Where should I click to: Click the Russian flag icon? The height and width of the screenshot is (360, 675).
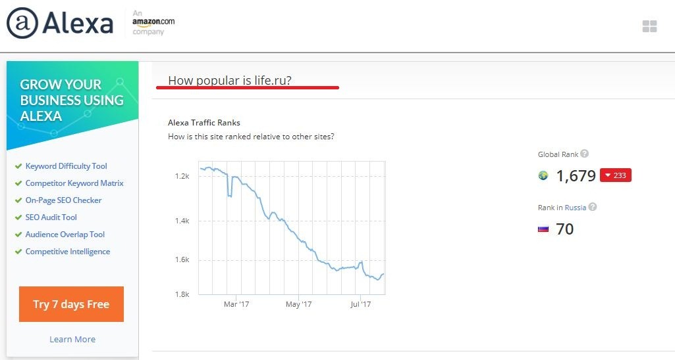coord(543,229)
